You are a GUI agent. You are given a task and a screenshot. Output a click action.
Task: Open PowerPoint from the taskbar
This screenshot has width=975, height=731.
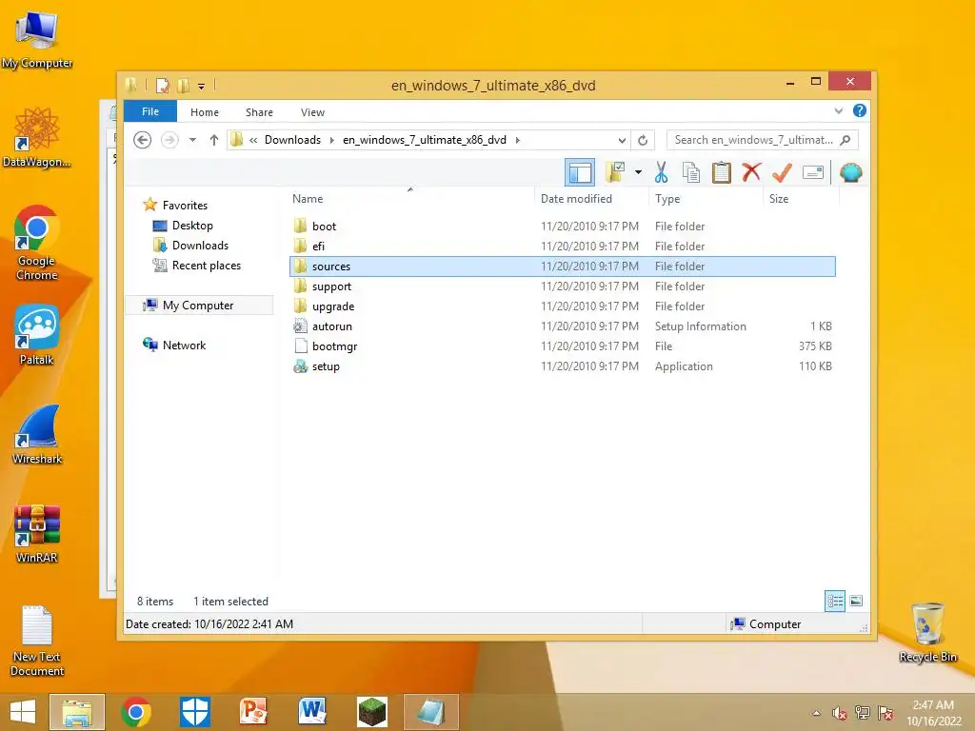(253, 712)
